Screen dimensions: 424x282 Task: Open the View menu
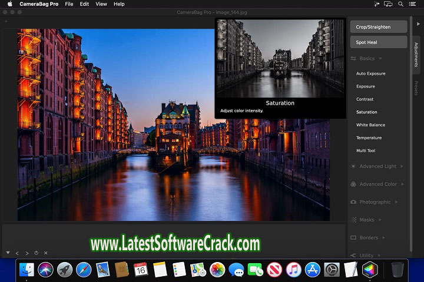coord(101,4)
